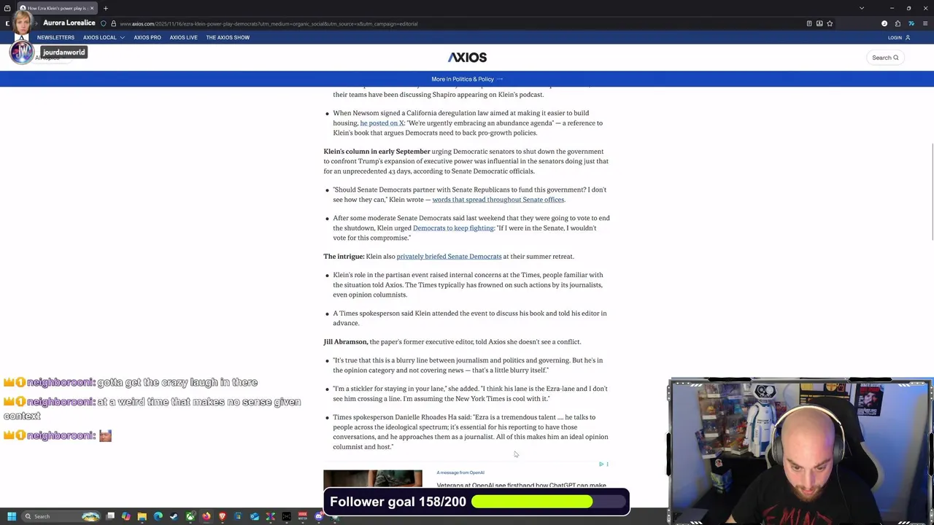Screen dimensions: 934x525
Task: Click the Windows taskbar Search box
Action: pos(61,516)
